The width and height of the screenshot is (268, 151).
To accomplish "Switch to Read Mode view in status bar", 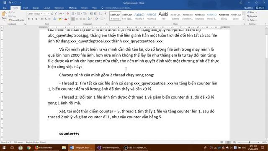I will pyautogui.click(x=222, y=142).
